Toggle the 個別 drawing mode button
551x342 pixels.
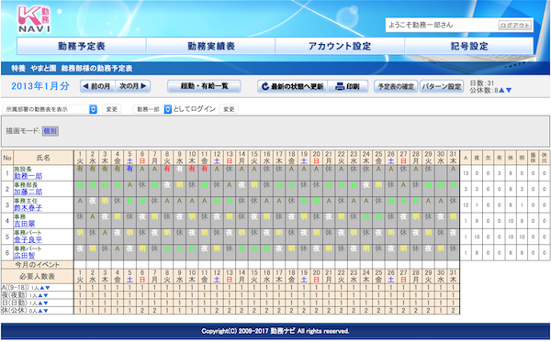coord(51,131)
